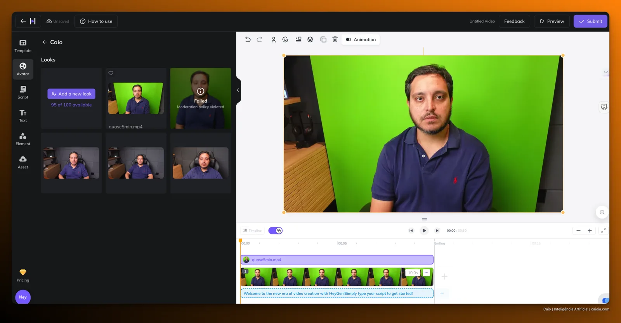Open the face swap smiley icon

click(x=285, y=40)
